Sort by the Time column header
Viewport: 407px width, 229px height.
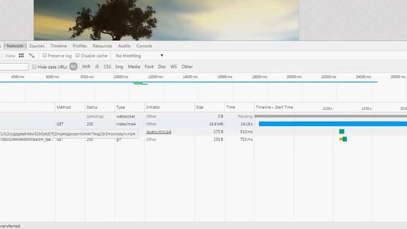pos(239,108)
